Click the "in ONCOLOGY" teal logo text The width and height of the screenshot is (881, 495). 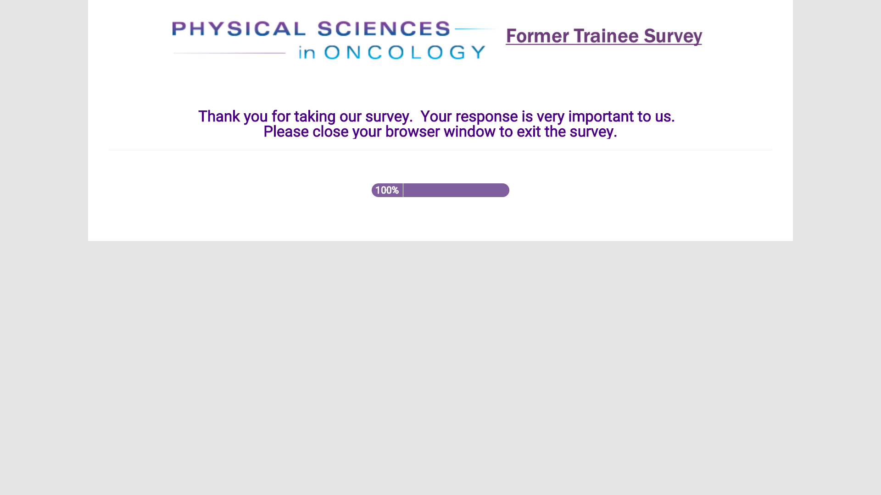392,52
